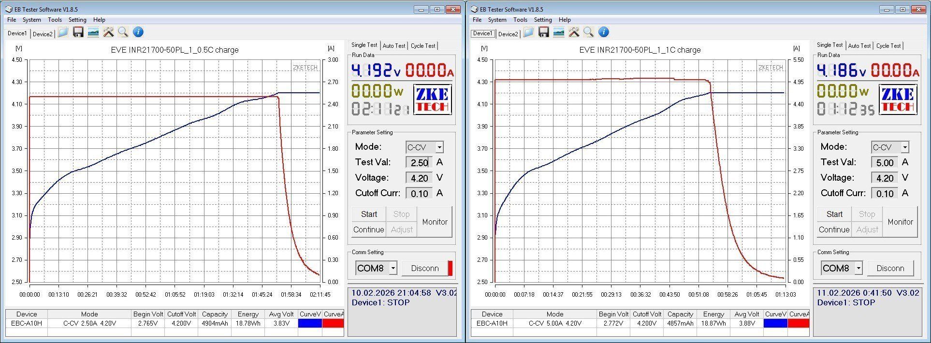Screen dimensions: 931x343
Task: Click the landscape picture icon in left window
Action: (93, 32)
